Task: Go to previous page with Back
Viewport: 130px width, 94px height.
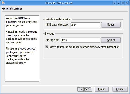Action: pos(85,89)
